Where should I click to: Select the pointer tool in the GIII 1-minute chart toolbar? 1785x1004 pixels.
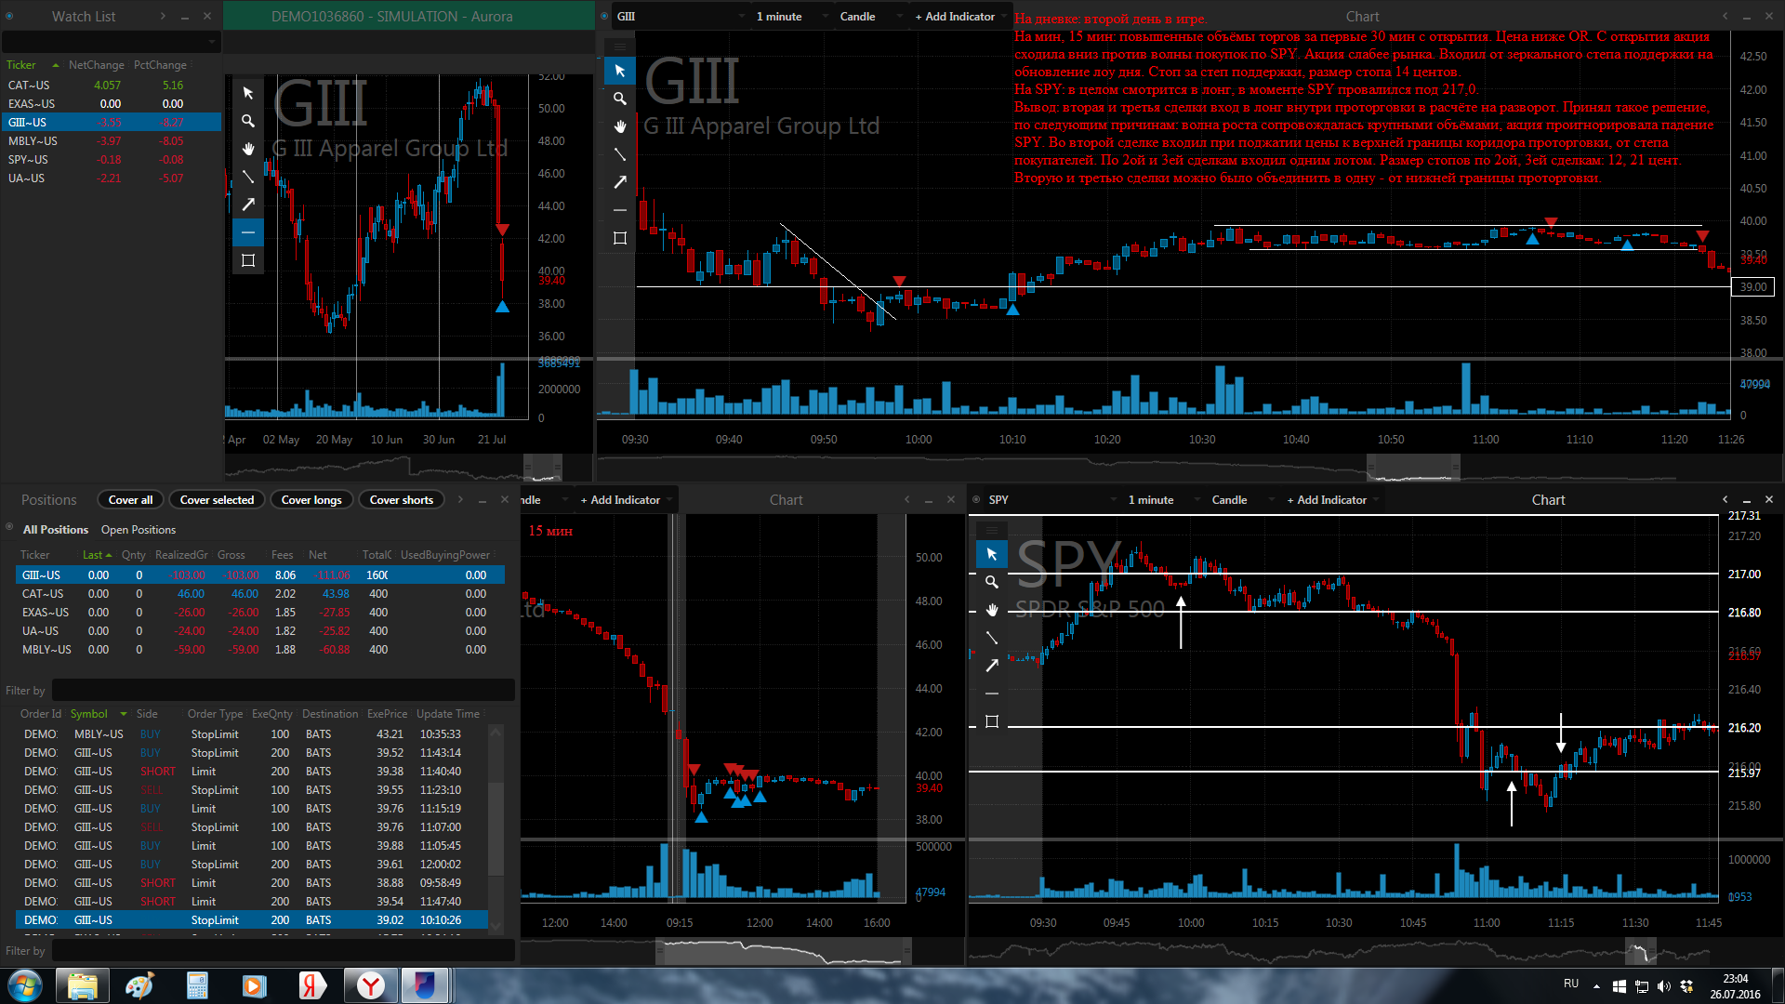click(x=620, y=71)
